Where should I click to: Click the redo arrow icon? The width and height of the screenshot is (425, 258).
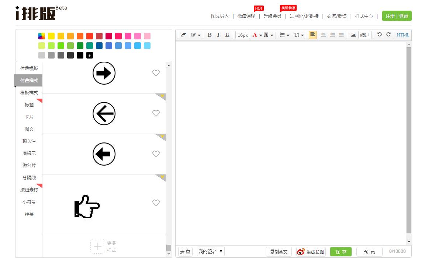388,35
